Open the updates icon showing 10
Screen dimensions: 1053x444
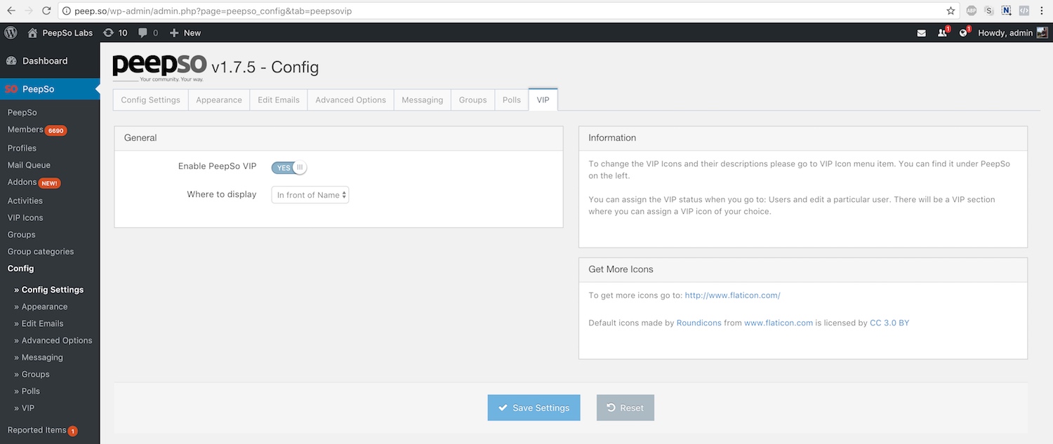tap(108, 33)
